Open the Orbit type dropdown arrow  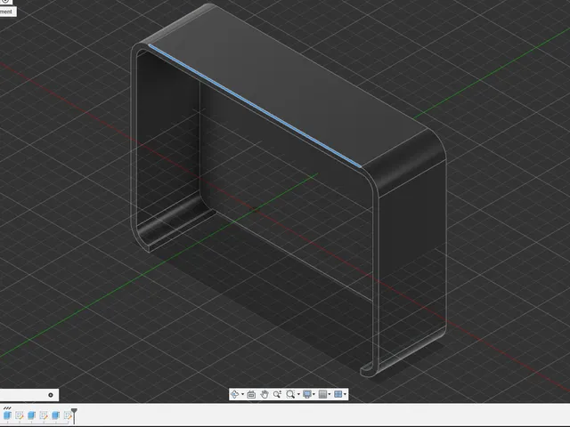[242, 394]
